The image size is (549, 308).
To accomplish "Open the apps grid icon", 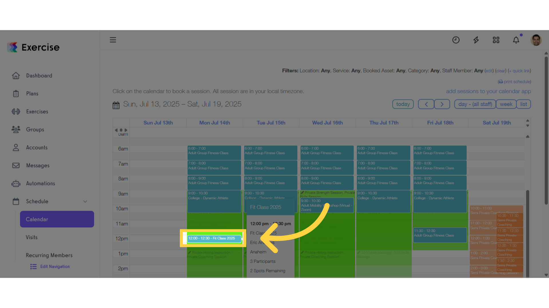I will click(x=496, y=40).
